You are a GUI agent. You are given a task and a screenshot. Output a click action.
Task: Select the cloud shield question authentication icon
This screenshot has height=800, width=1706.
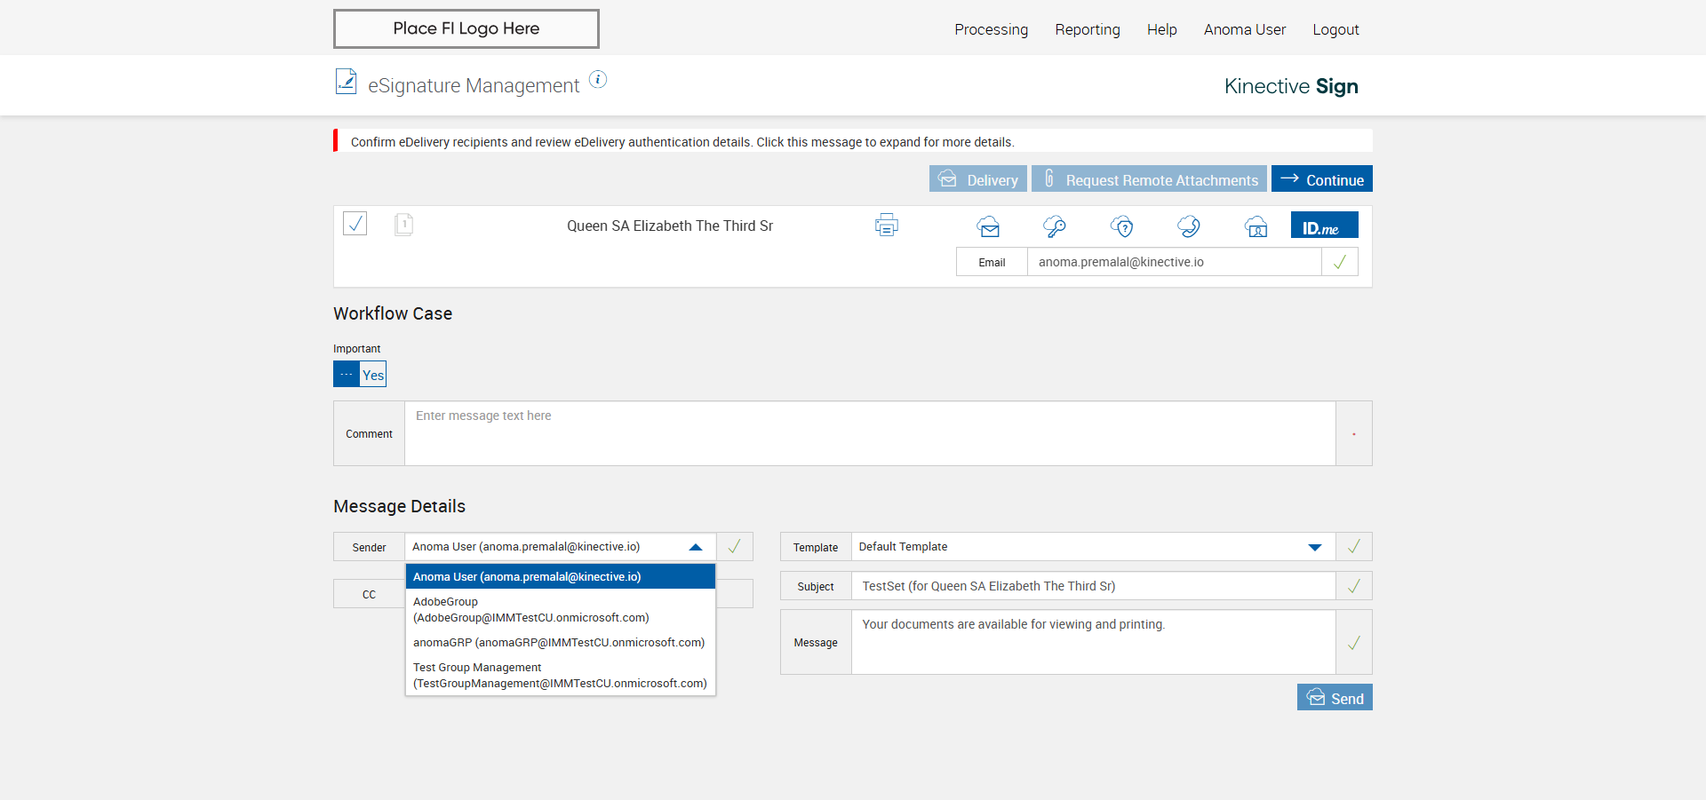[1122, 226]
